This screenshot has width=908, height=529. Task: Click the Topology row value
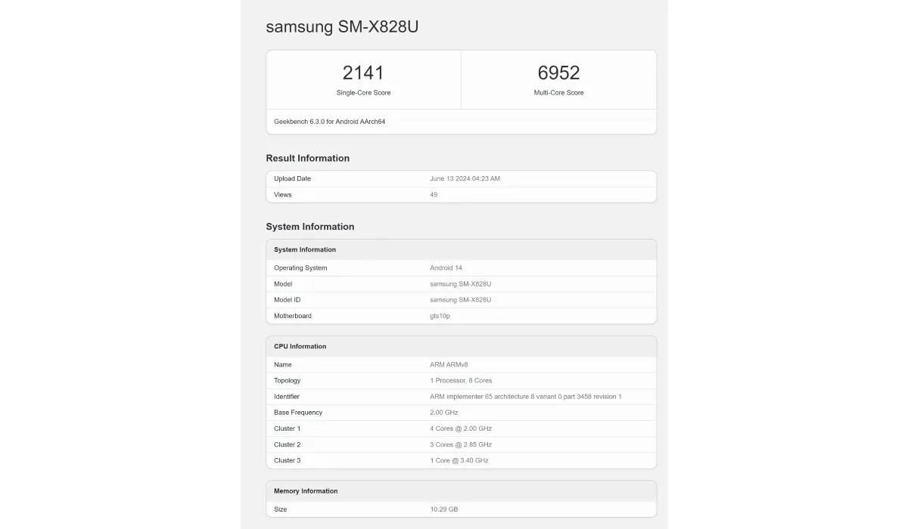tap(461, 381)
